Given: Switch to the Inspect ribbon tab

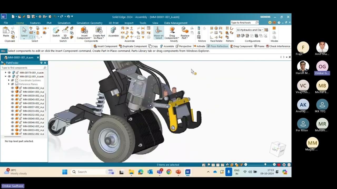Looking at the screenshot, I should coord(129,23).
